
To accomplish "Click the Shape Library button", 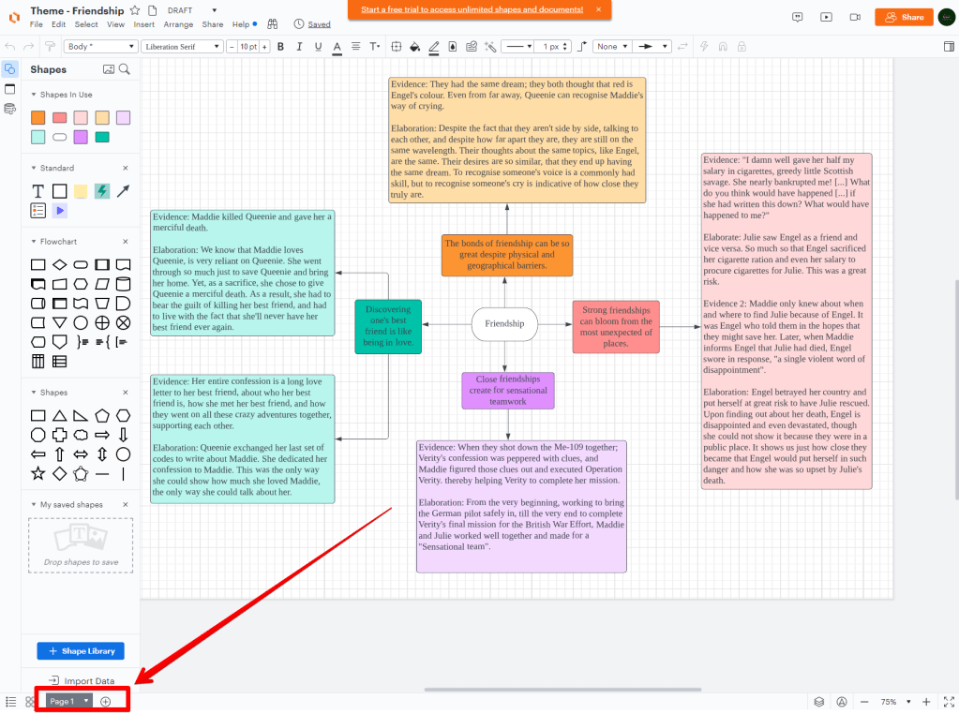I will [x=81, y=651].
